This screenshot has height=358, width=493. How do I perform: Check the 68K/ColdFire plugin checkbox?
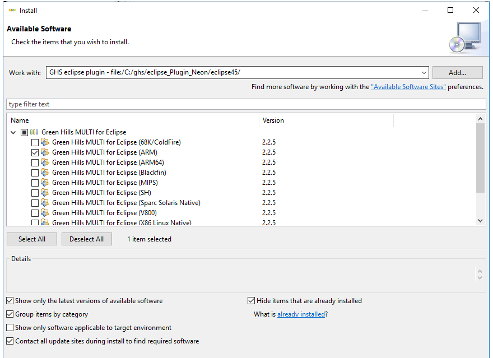[35, 143]
